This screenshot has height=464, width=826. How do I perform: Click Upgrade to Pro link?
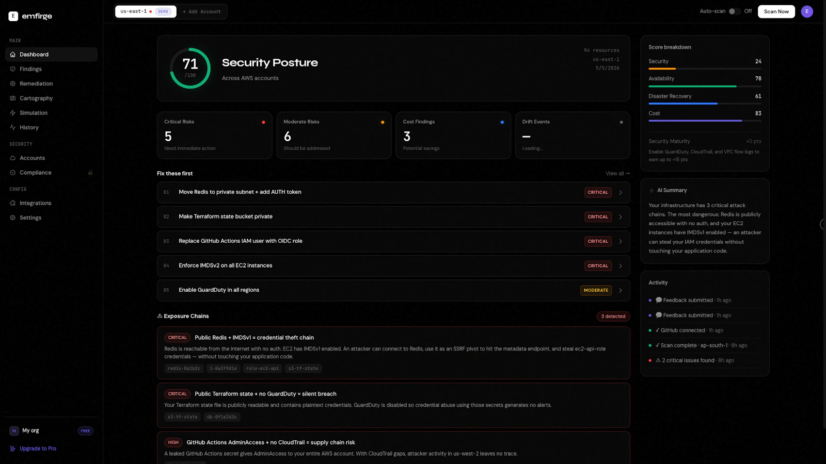pyautogui.click(x=38, y=449)
